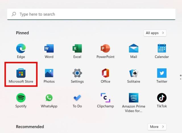The width and height of the screenshot is (182, 133).
Task: Click the 'Type here to search' field
Action: (91, 14)
